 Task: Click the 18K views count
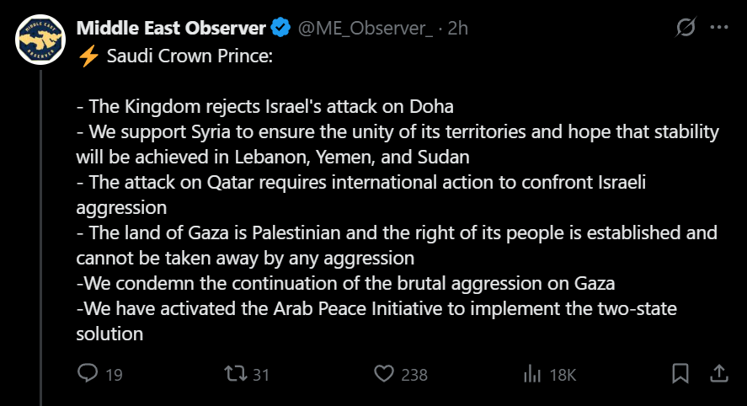click(563, 375)
